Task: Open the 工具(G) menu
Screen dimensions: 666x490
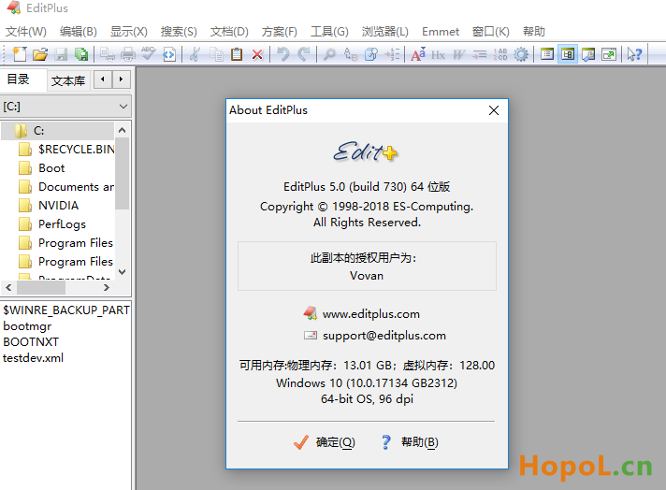Action: [329, 32]
